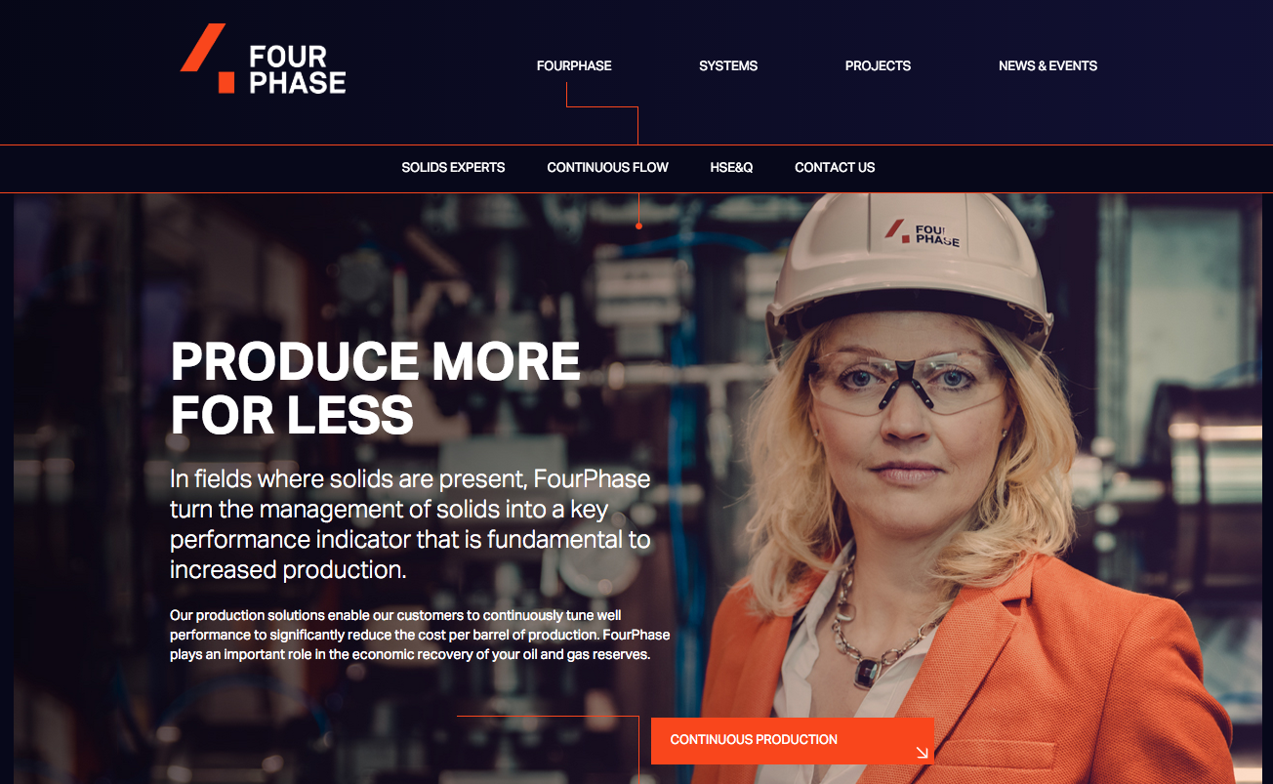The image size is (1273, 784).
Task: Open the SYSTEMS menu item
Action: [x=728, y=66]
